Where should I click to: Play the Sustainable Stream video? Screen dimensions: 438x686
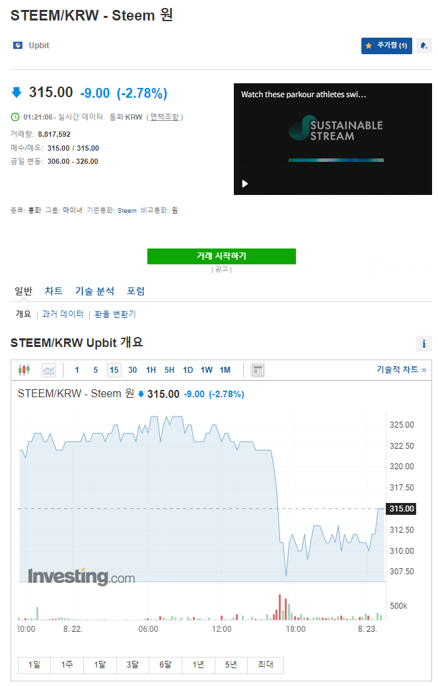245,184
